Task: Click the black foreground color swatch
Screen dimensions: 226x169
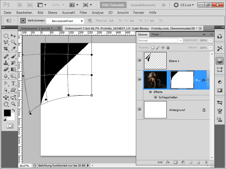Action: [x=7, y=113]
